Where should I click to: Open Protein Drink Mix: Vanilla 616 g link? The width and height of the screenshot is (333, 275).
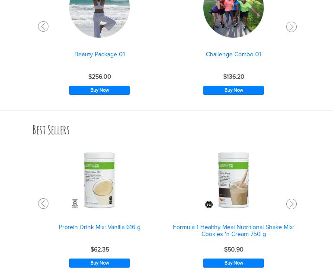point(99,227)
